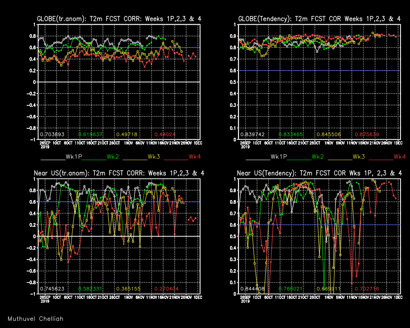Click yellow Wk3 label in the left legend
This screenshot has width=410, height=328.
coord(154,157)
